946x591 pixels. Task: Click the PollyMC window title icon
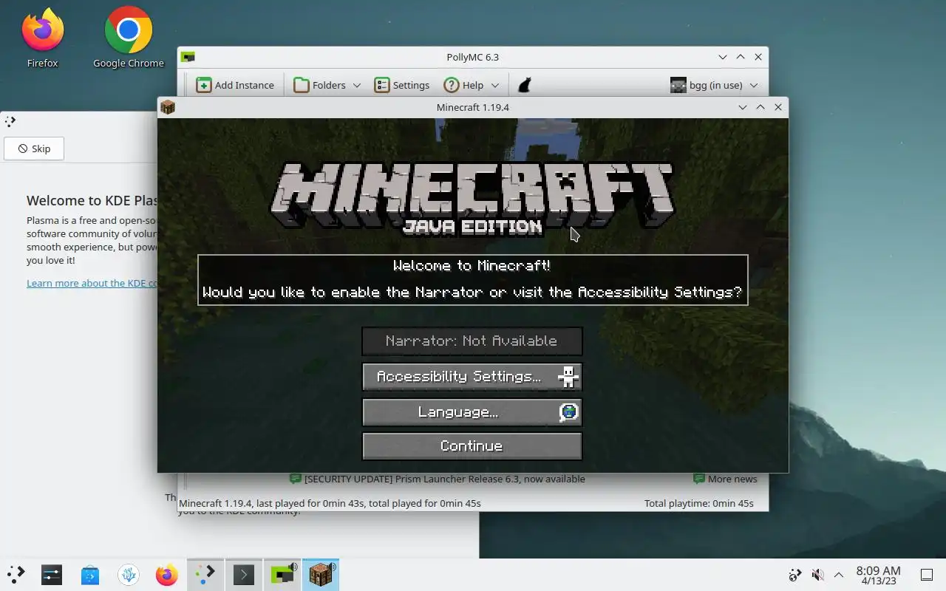pos(188,57)
